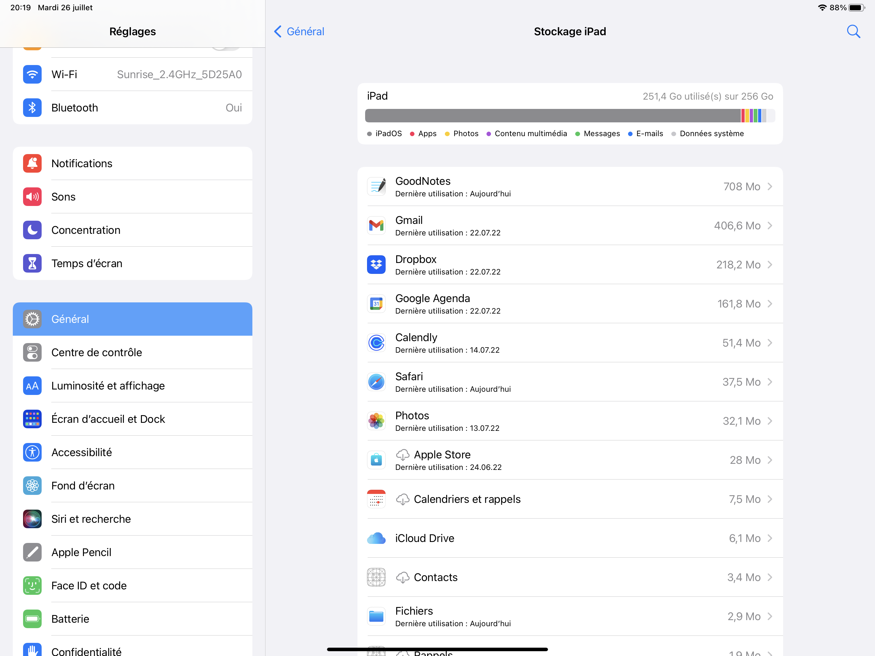Viewport: 875px width, 656px height.
Task: Tap the Apple Store offload cloud icon
Action: 403,455
